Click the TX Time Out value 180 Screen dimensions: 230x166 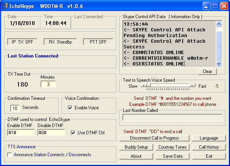pos(22,84)
